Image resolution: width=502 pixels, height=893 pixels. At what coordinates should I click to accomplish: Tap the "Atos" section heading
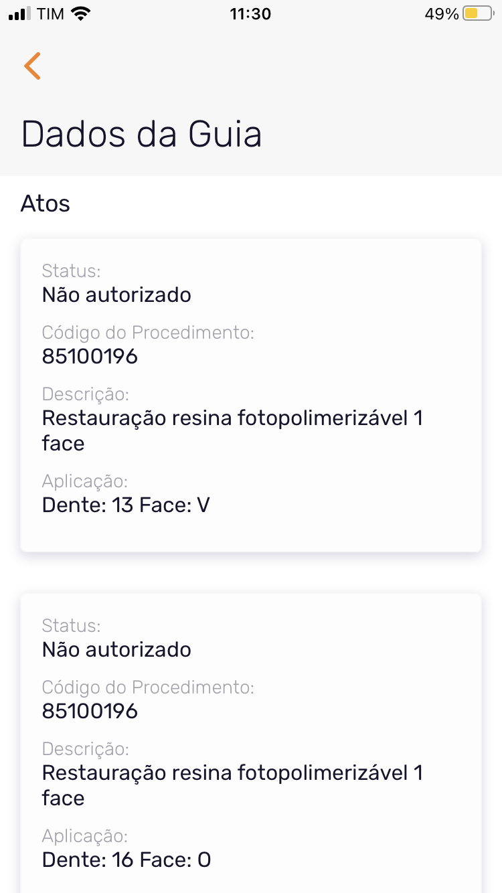46,203
